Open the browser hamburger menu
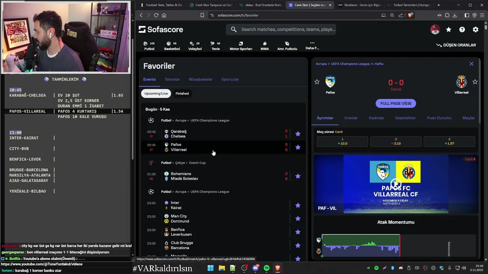This screenshot has width=488, height=274. tap(482, 15)
